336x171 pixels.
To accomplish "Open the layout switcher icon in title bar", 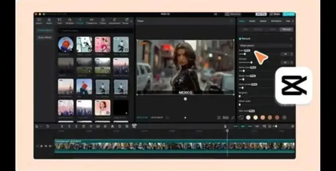I will pyautogui.click(x=216, y=14).
